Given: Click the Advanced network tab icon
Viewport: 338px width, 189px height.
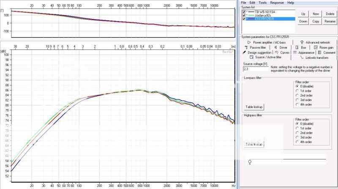Looking at the screenshot, I should click(x=302, y=42).
